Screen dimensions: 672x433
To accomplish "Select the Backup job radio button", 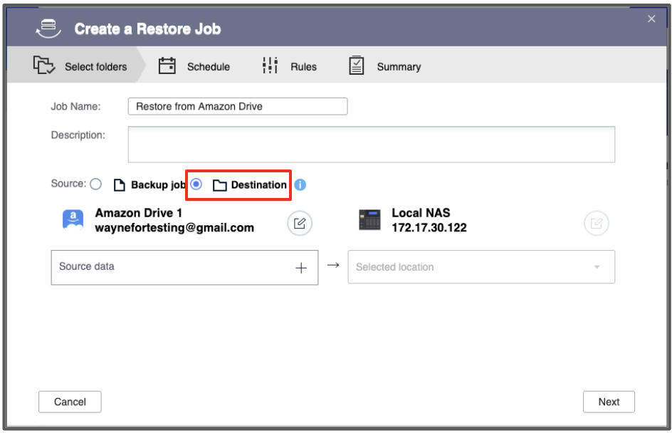I will (96, 184).
